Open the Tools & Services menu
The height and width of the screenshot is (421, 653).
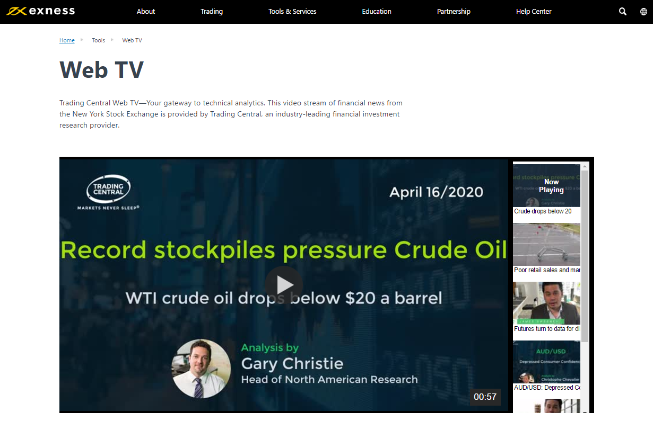point(292,12)
